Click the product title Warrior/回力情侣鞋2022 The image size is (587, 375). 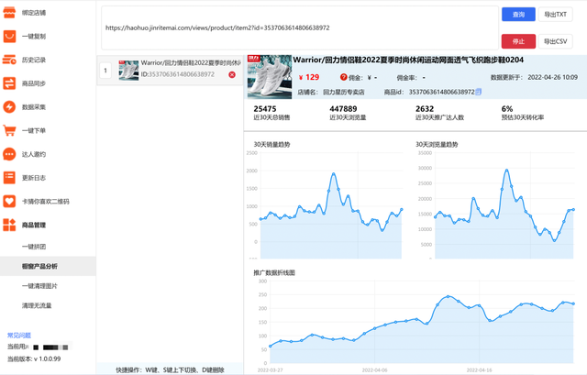408,60
